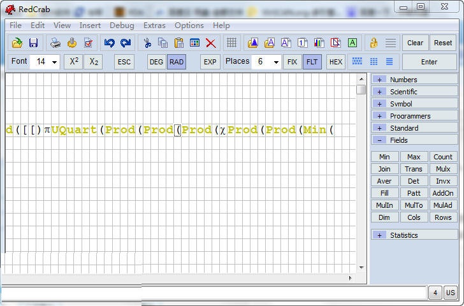Insert the Det field function
464x306 pixels.
[414, 181]
